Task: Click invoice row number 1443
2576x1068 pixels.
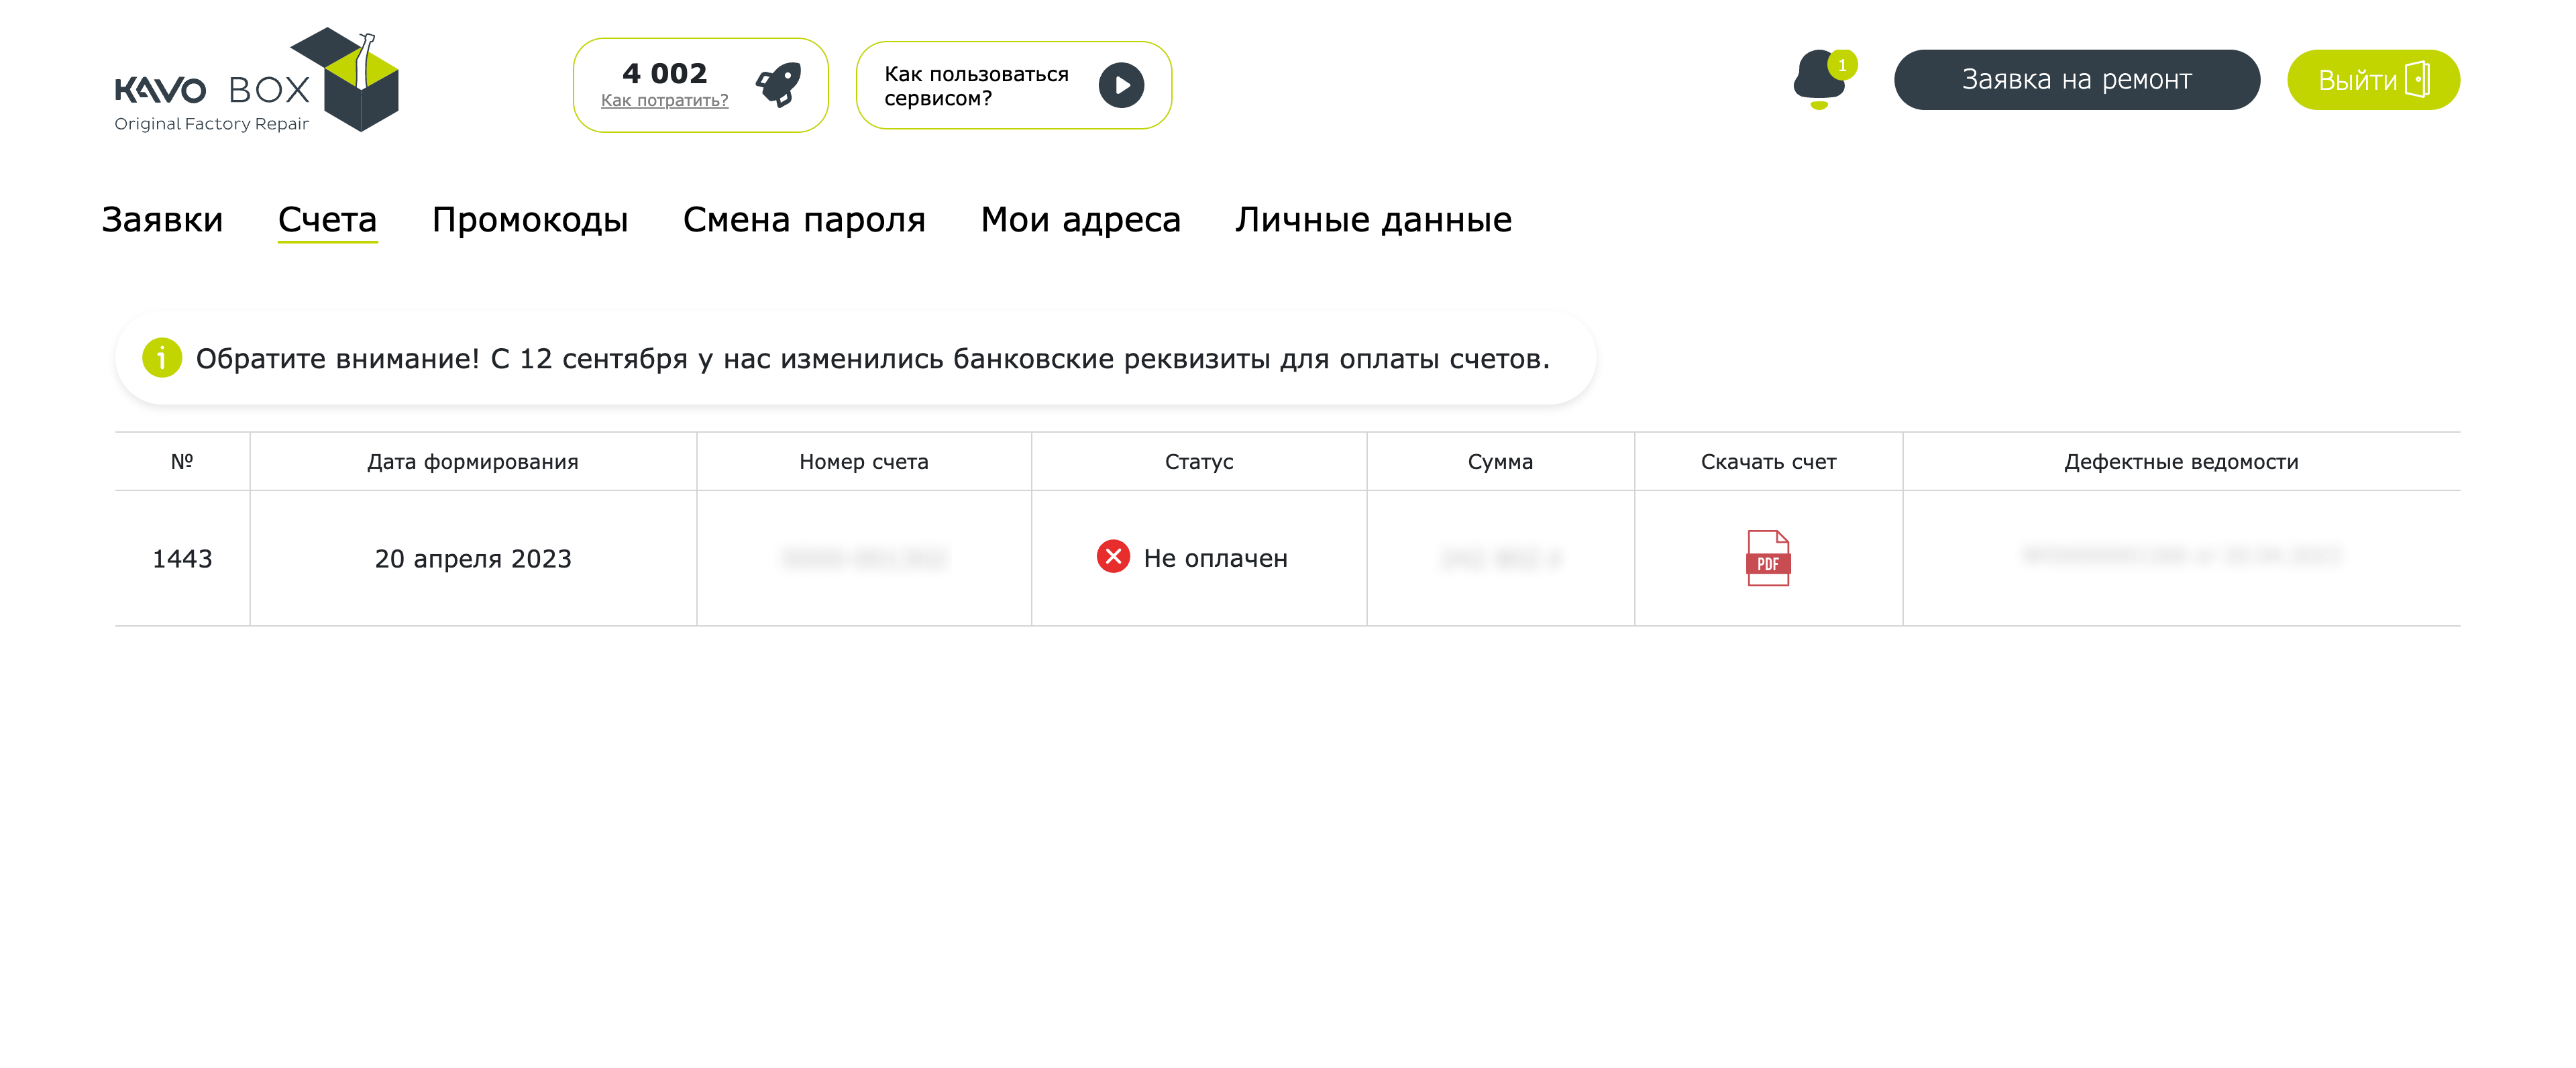Action: (x=182, y=558)
